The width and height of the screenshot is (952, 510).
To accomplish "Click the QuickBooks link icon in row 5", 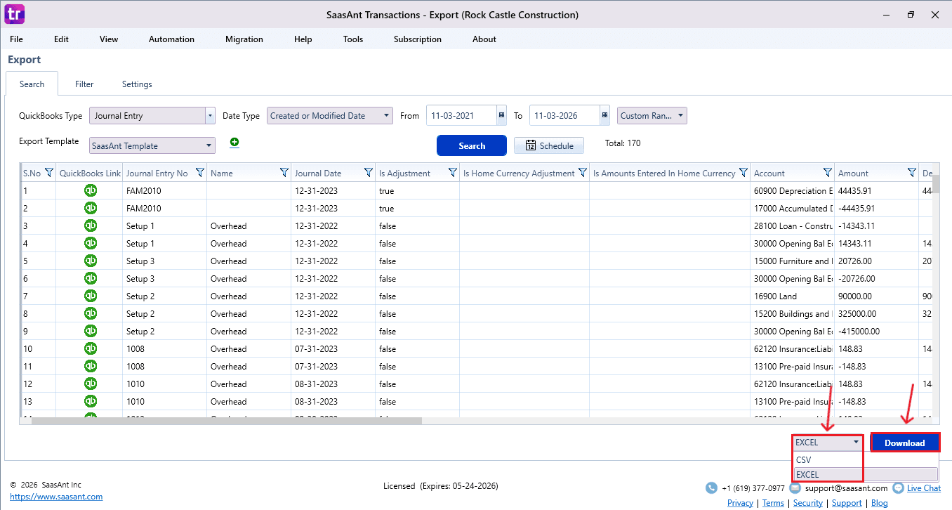I will tap(91, 261).
